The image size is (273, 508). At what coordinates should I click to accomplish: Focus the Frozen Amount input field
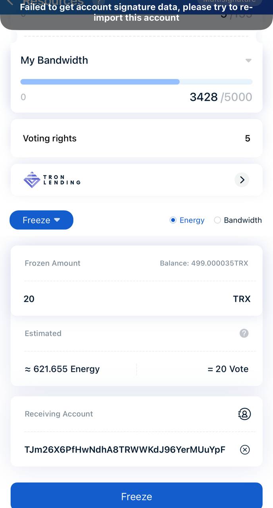click(136, 299)
